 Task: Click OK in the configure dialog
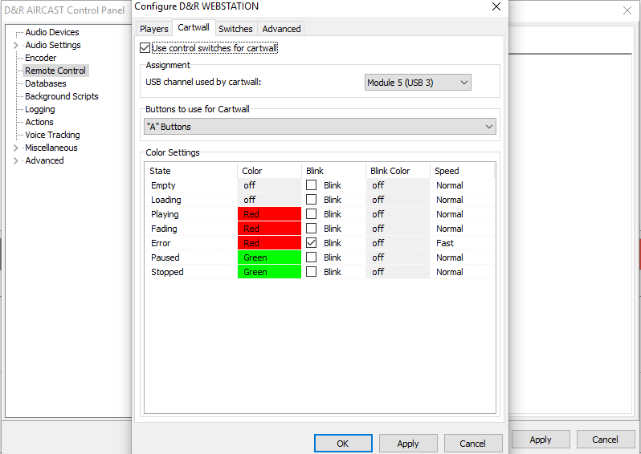click(343, 443)
